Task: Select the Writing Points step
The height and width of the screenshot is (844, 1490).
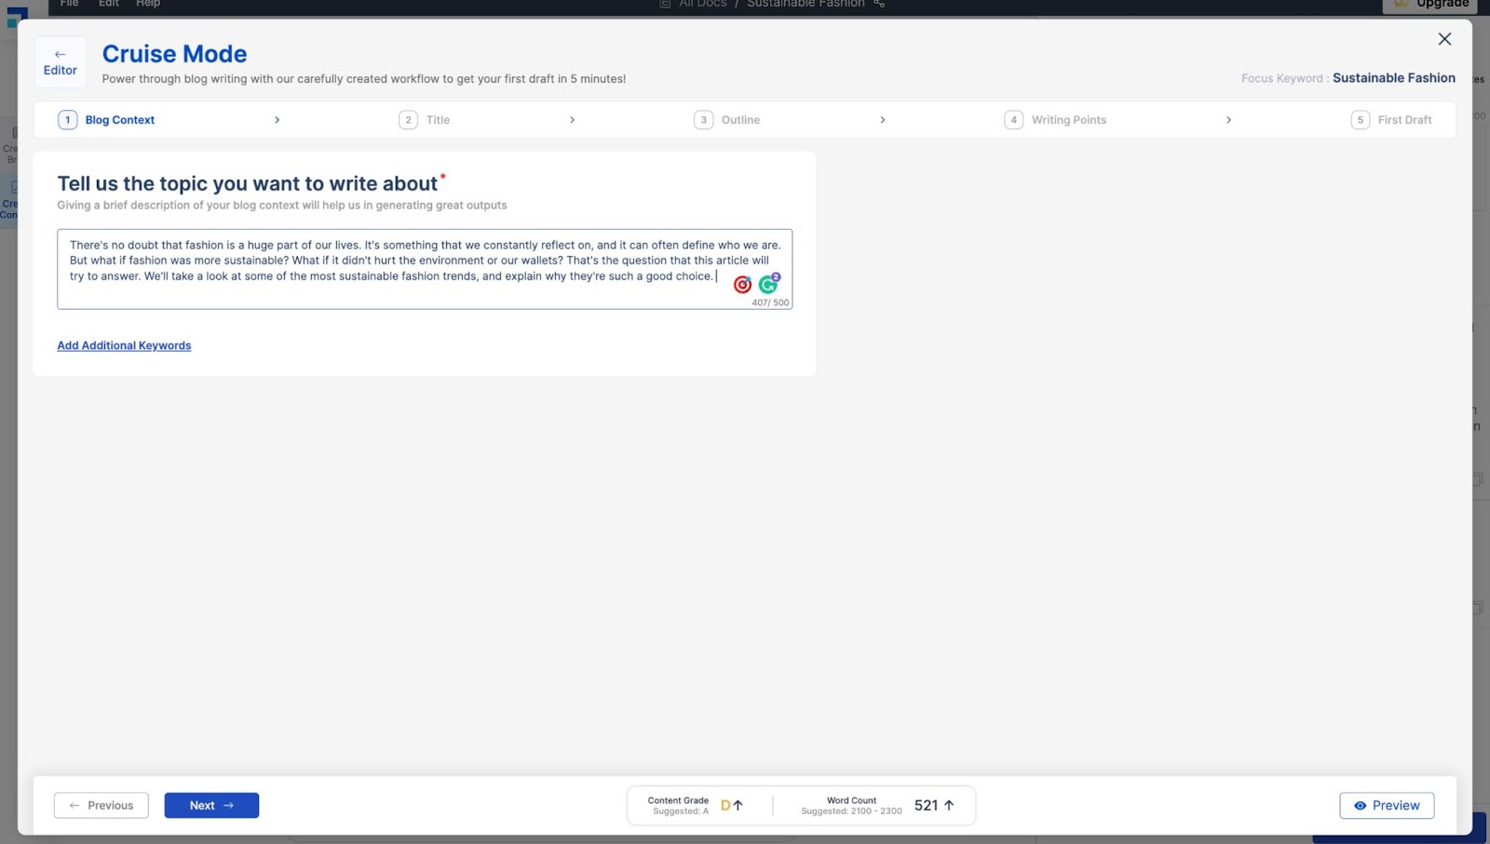Action: tap(1068, 120)
